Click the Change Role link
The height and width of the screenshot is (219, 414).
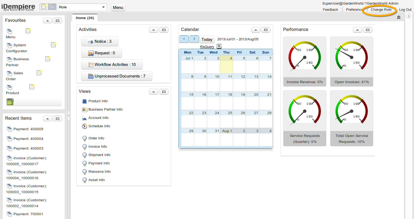381,10
